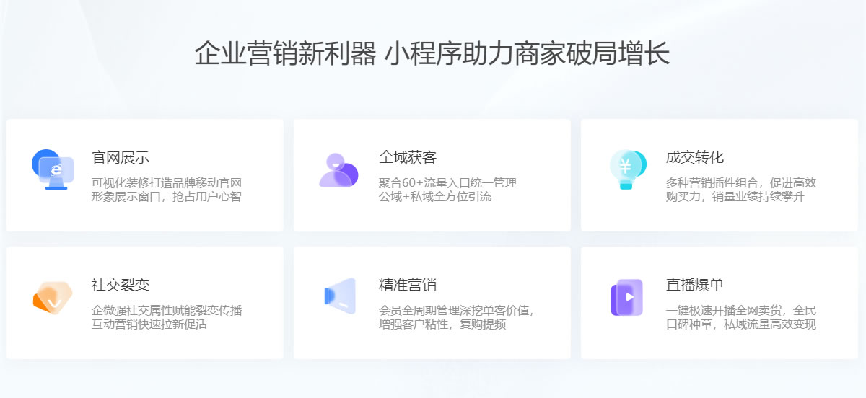The image size is (866, 398).
Task: Click the 社交裂变 orange badge icon
Action: click(53, 296)
